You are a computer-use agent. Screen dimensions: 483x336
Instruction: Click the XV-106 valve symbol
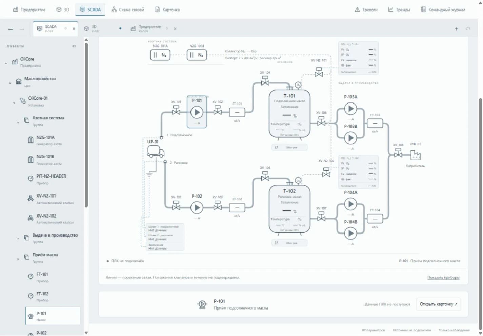point(321,122)
